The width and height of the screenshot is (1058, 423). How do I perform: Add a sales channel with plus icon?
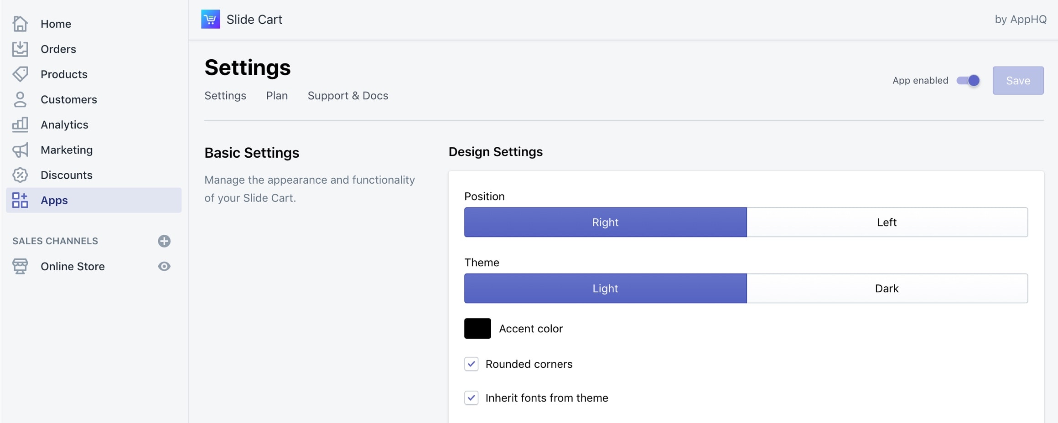pos(164,241)
